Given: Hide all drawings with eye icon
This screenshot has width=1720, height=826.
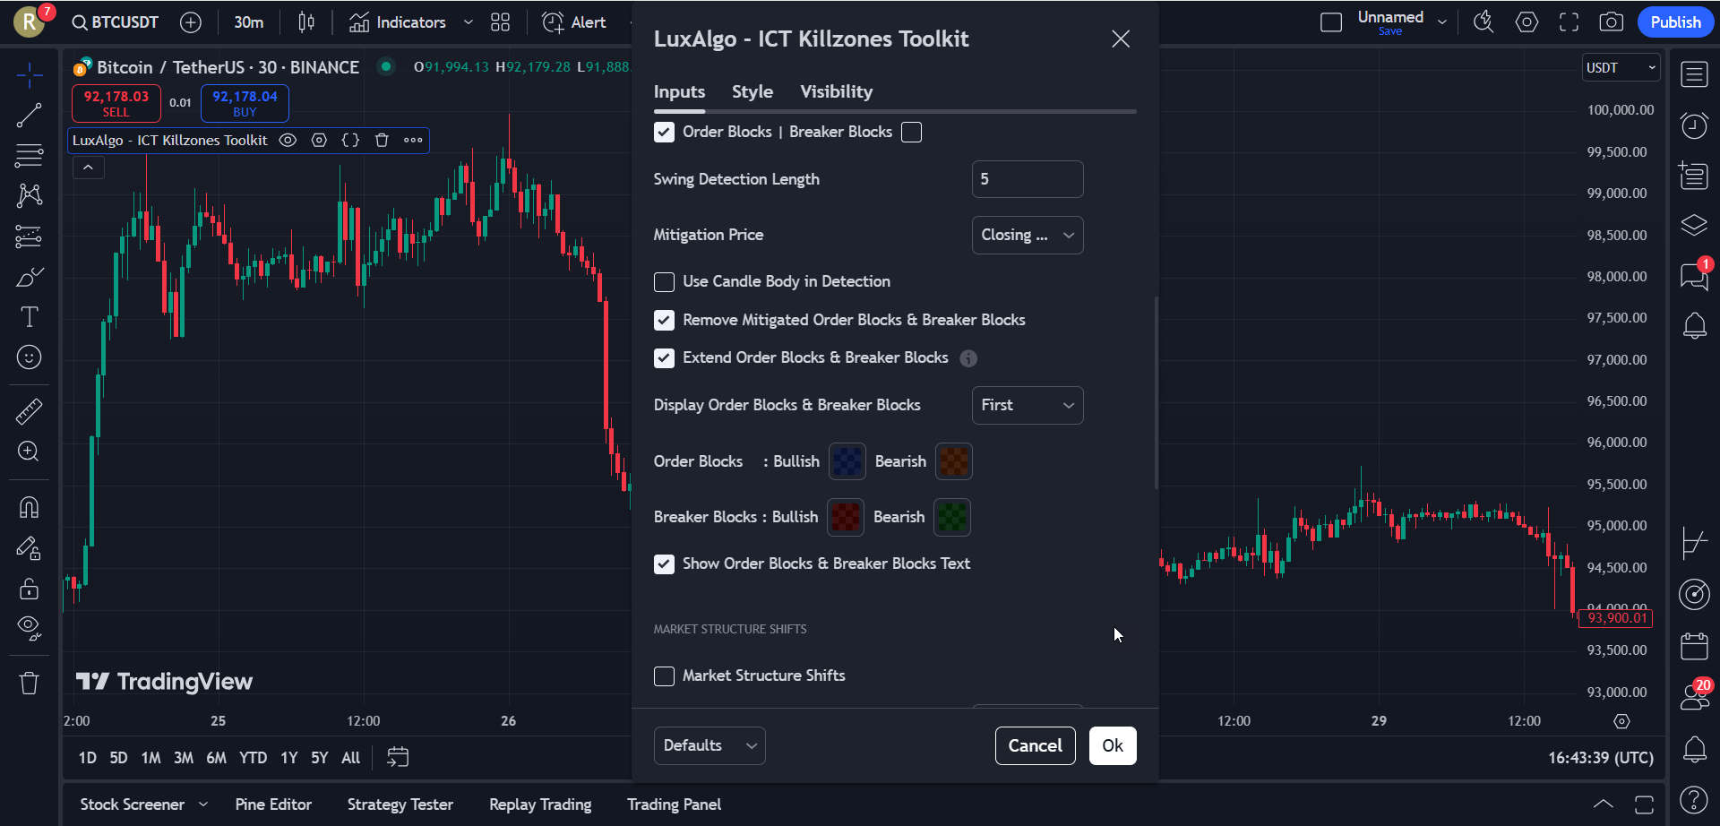Looking at the screenshot, I should tap(29, 628).
